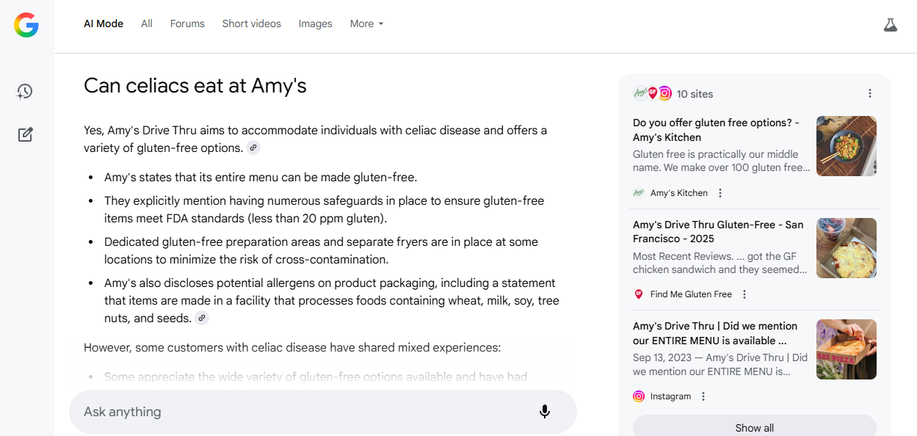The image size is (917, 436).
Task: Click 'Amy's Kitchen' source name
Action: pos(679,193)
